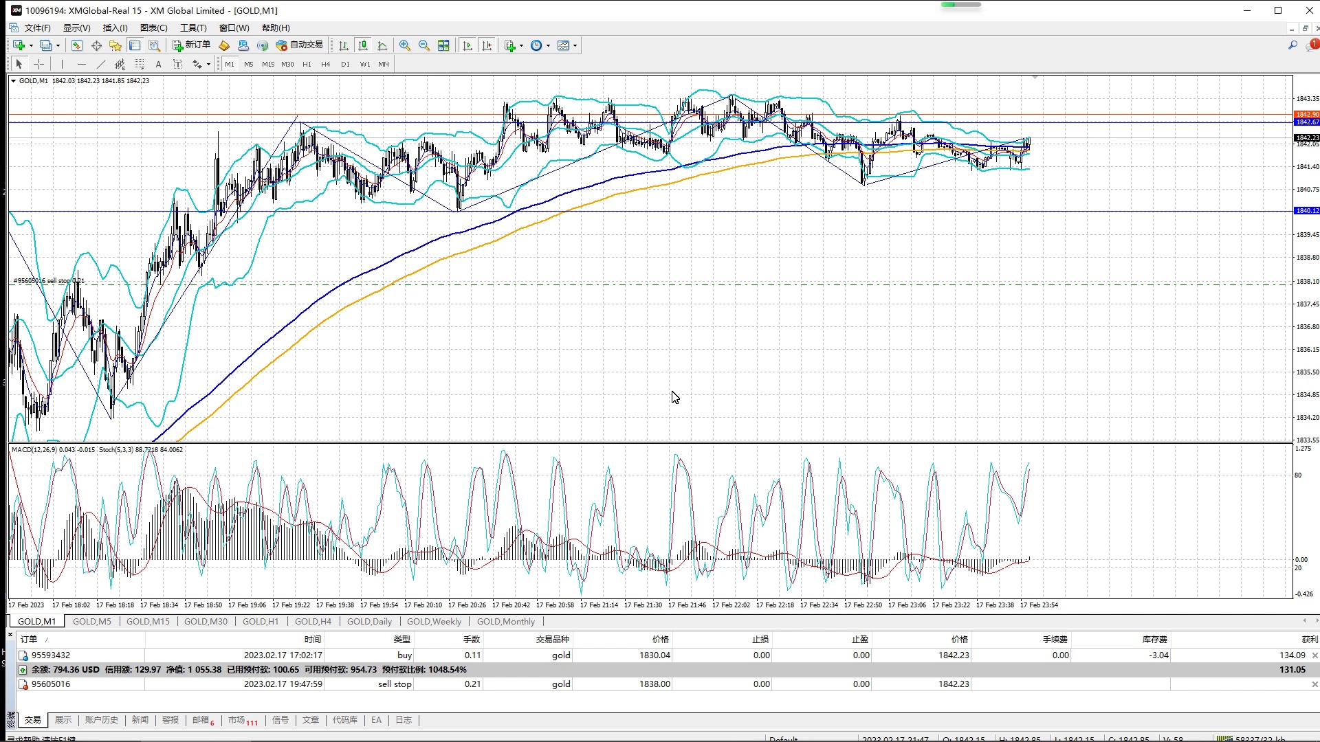Image resolution: width=1320 pixels, height=742 pixels.
Task: Switch to the GOLD,H4 chart tab
Action: coord(313,621)
